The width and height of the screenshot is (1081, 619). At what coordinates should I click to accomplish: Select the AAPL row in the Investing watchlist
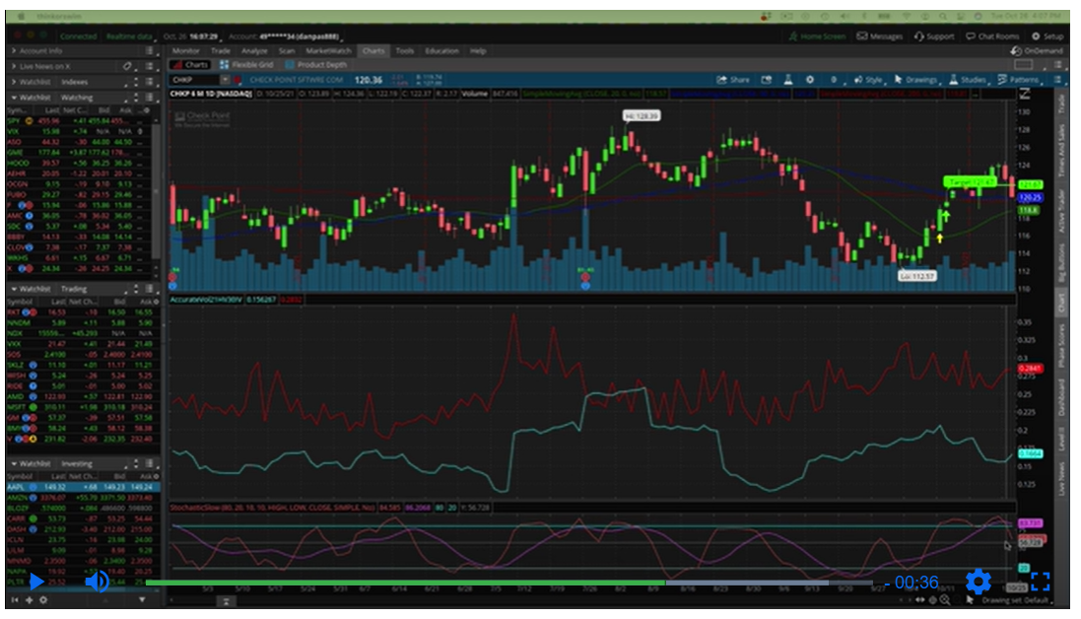pyautogui.click(x=83, y=487)
